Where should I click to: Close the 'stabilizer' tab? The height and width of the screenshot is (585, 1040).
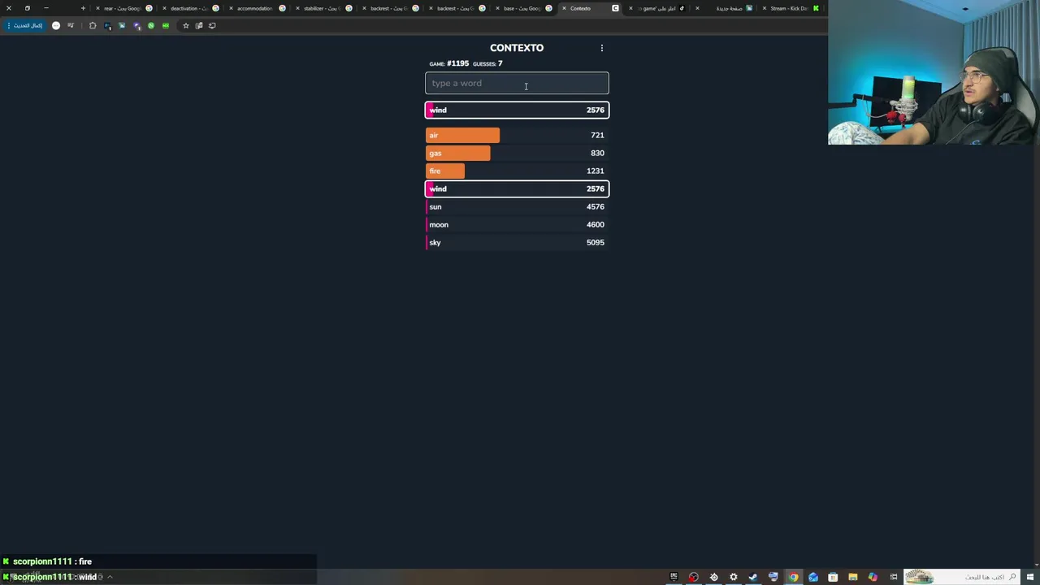[x=297, y=8]
